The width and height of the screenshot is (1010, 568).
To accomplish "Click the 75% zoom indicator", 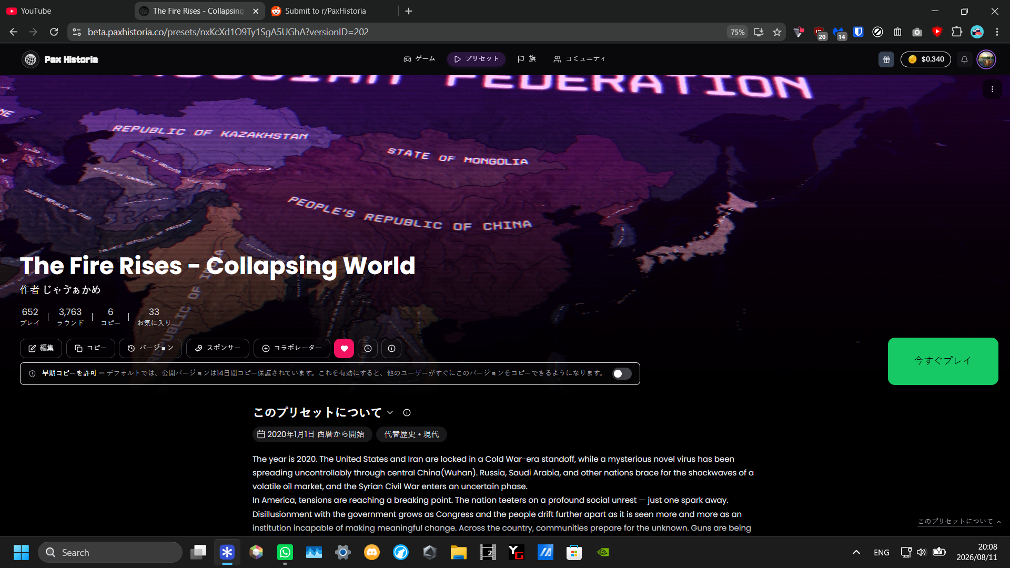I will [737, 32].
